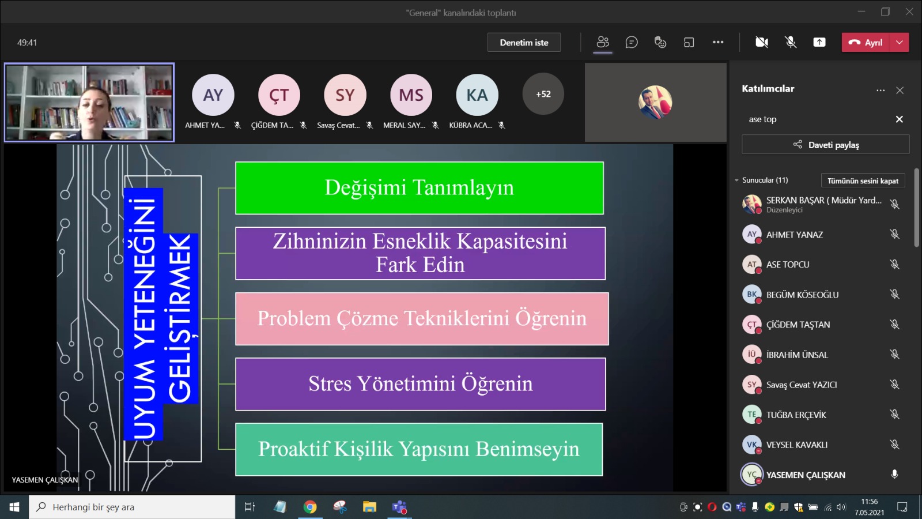Click Tümünün sesini kapat button
Image resolution: width=922 pixels, height=519 pixels.
point(863,180)
